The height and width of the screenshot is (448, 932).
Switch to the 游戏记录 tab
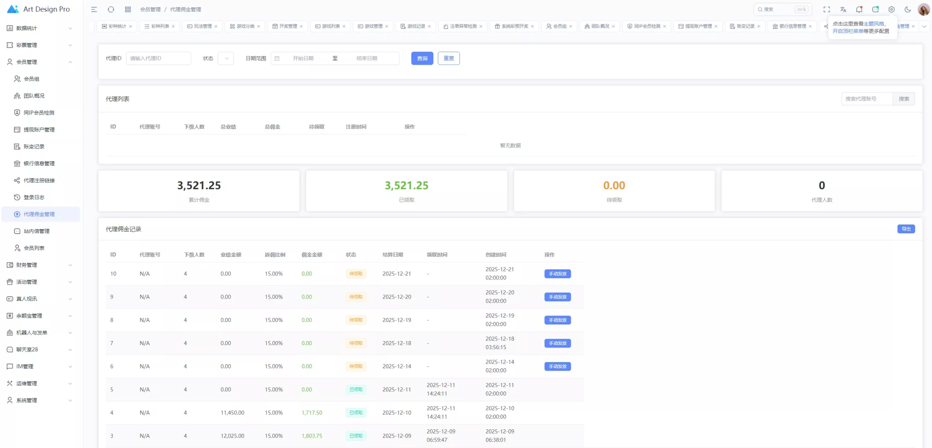click(416, 26)
